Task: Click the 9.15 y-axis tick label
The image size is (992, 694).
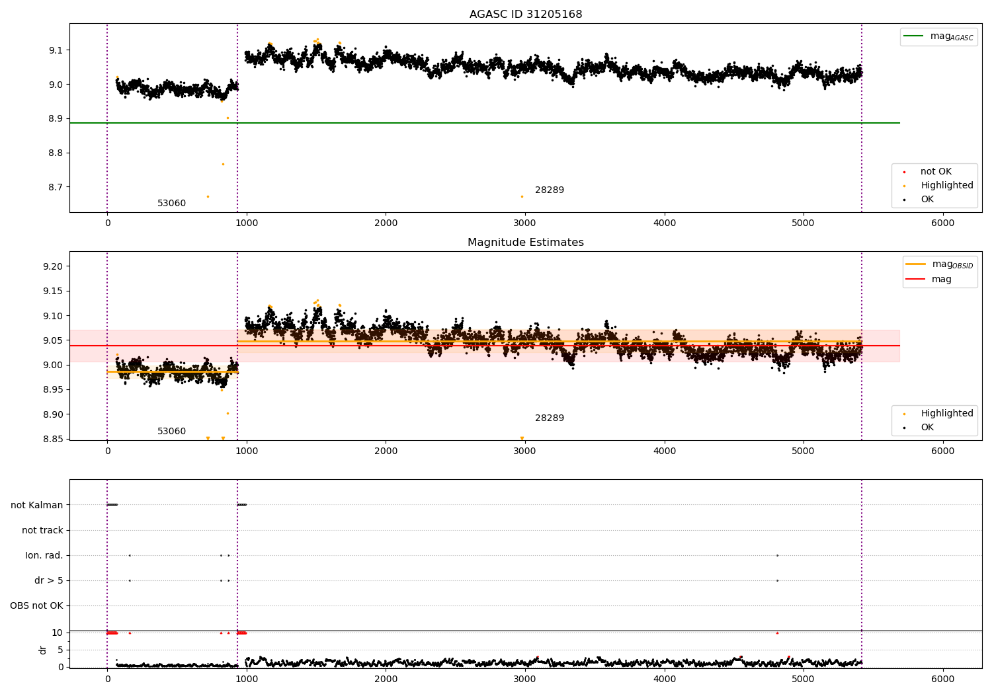Action: (53, 291)
